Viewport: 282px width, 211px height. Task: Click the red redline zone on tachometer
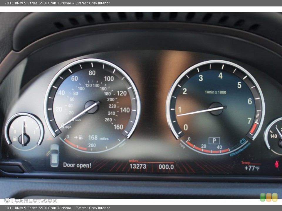pos(254,128)
